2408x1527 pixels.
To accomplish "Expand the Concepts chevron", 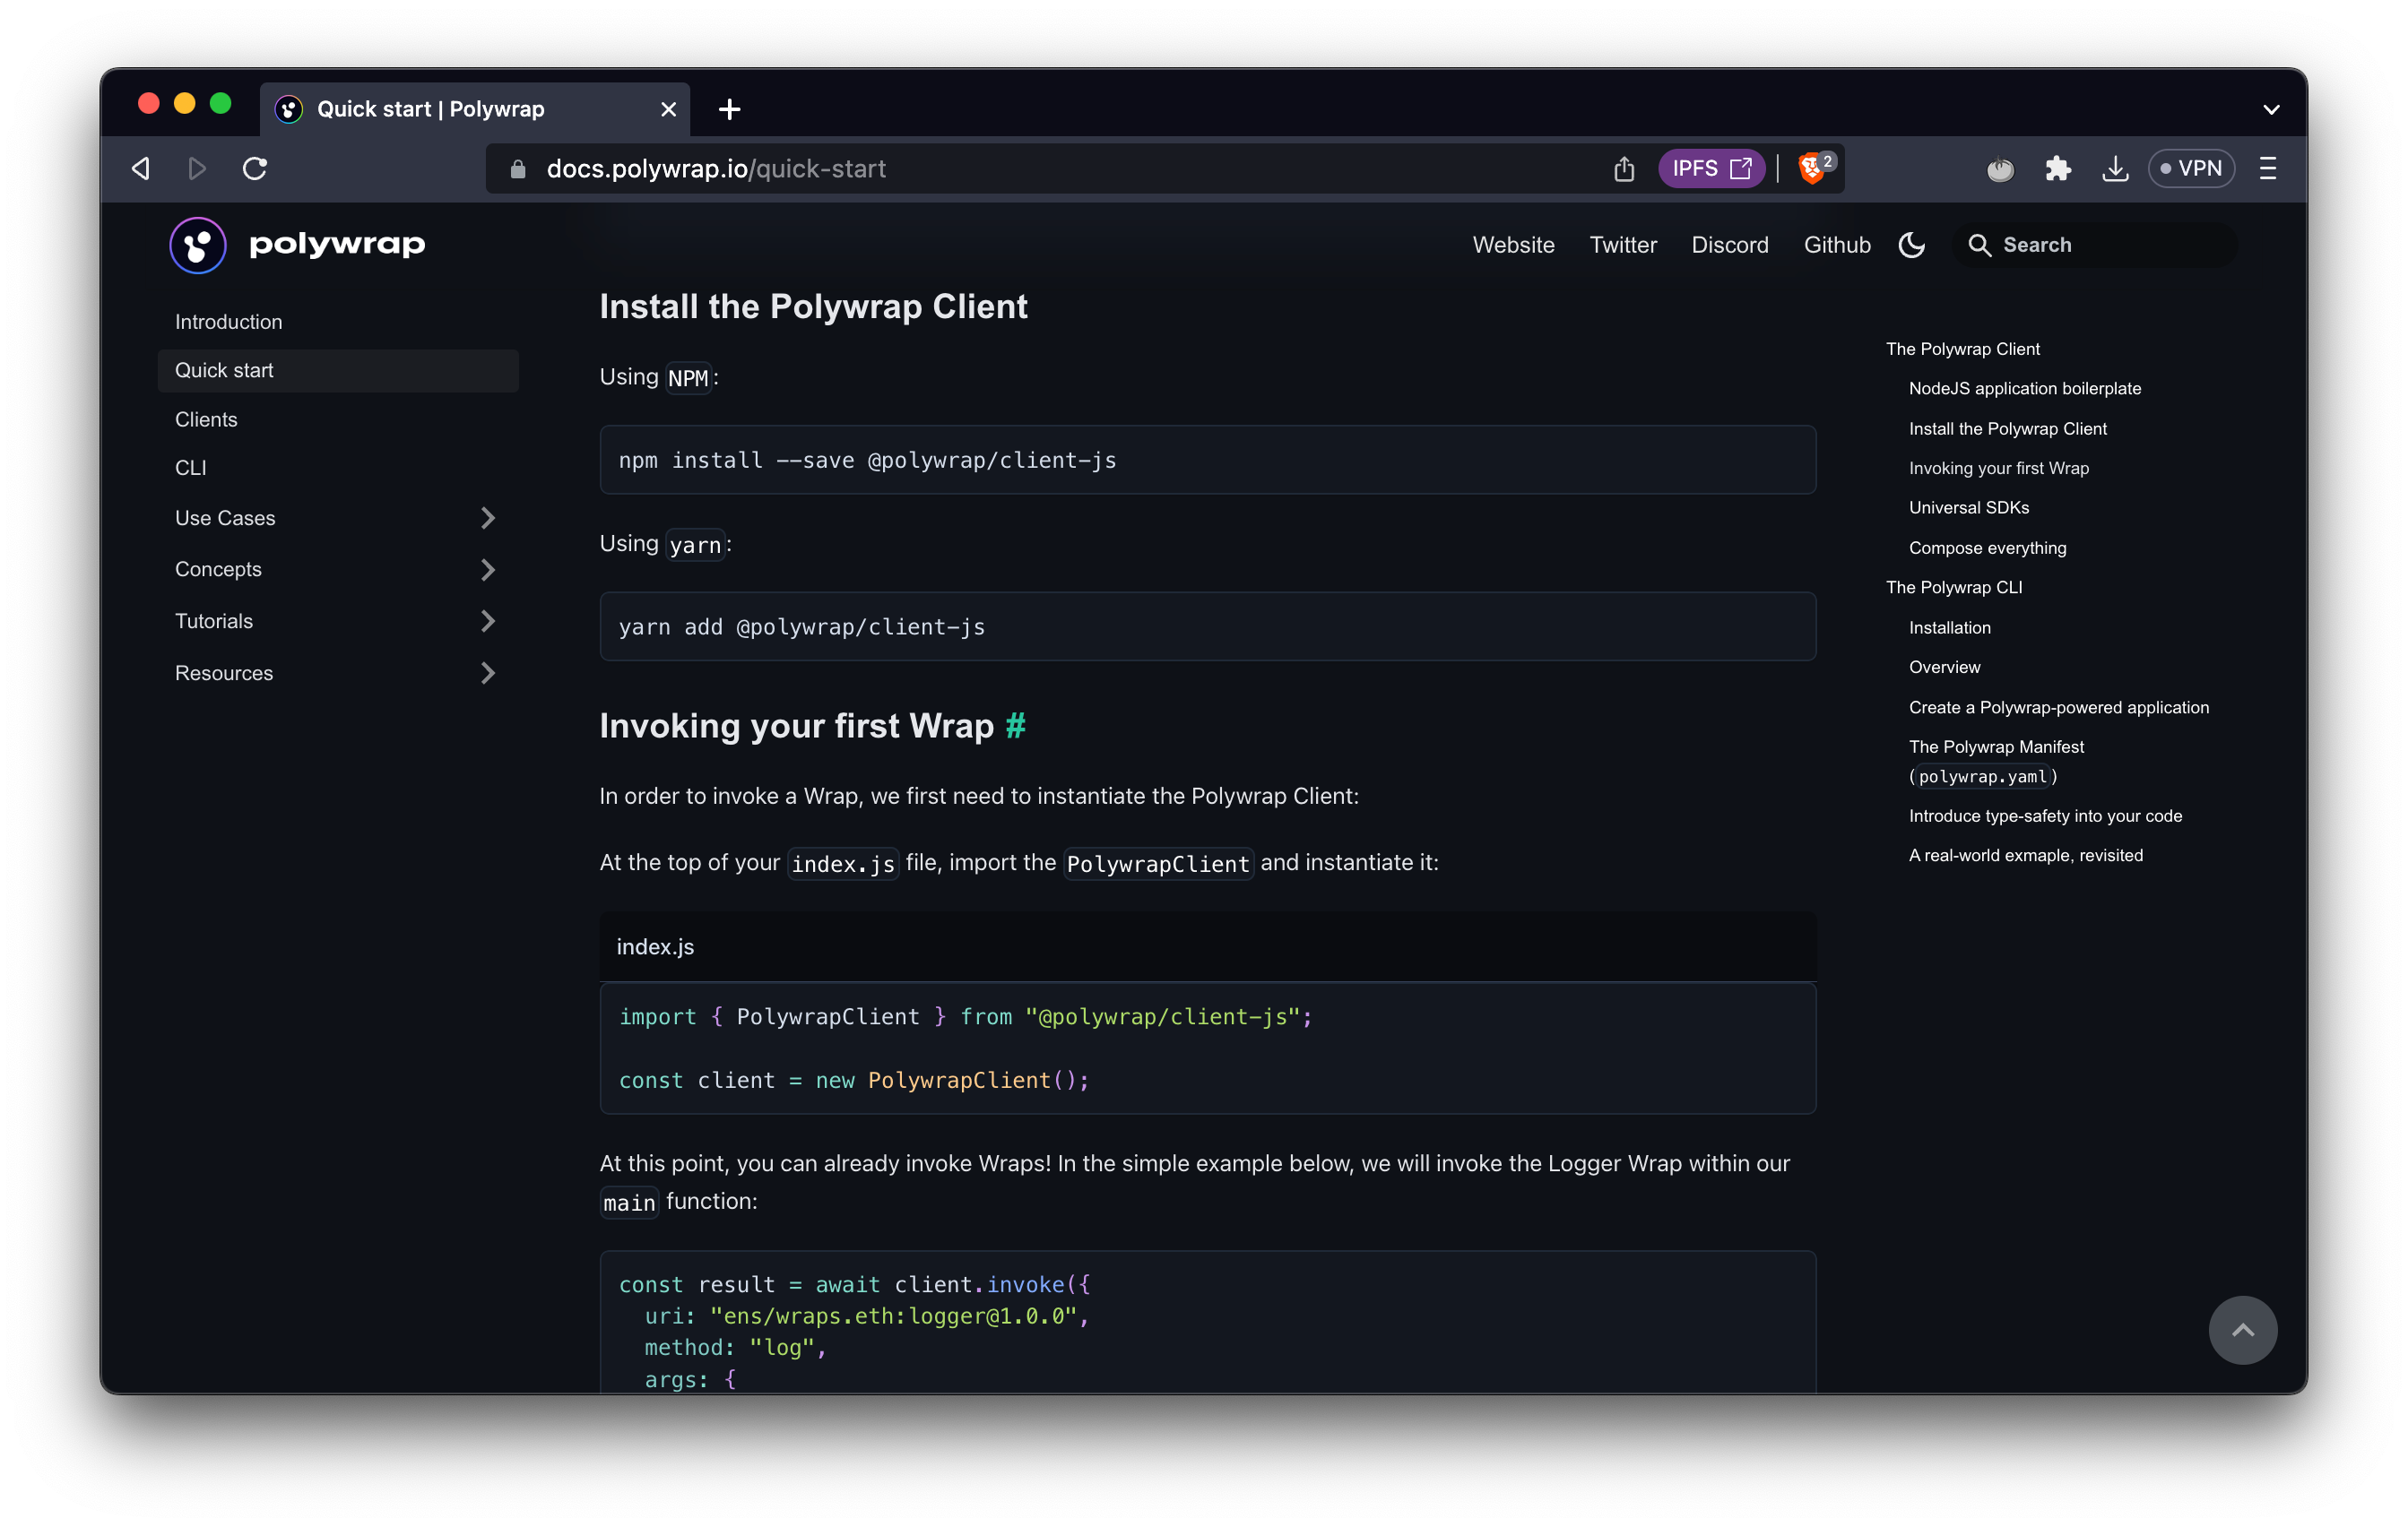I will click(x=488, y=570).
